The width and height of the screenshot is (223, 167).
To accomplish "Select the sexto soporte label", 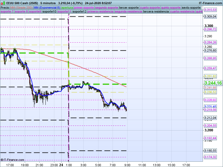I will pos(191,8).
